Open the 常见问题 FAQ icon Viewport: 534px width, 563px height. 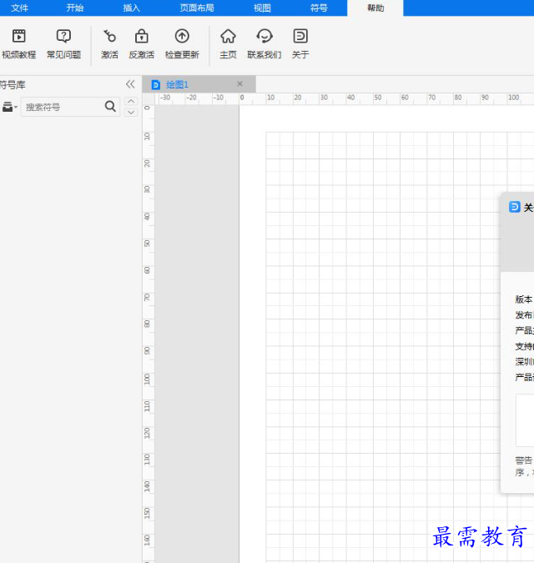pyautogui.click(x=63, y=44)
